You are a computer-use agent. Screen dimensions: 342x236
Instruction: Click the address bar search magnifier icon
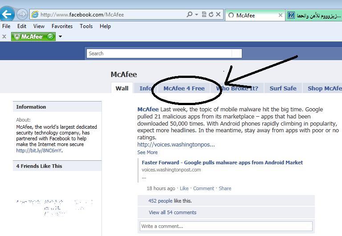[x=190, y=15]
